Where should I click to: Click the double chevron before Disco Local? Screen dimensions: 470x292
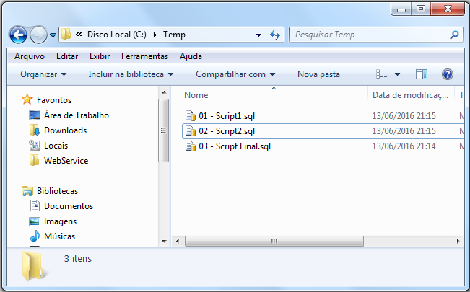point(79,35)
